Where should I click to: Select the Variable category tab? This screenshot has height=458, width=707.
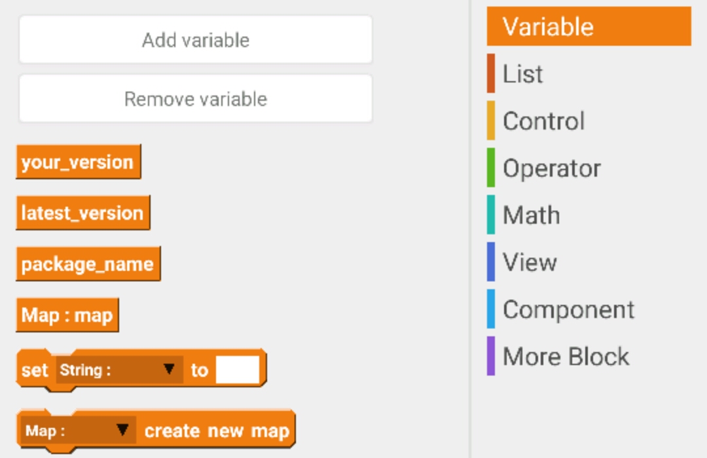point(589,27)
